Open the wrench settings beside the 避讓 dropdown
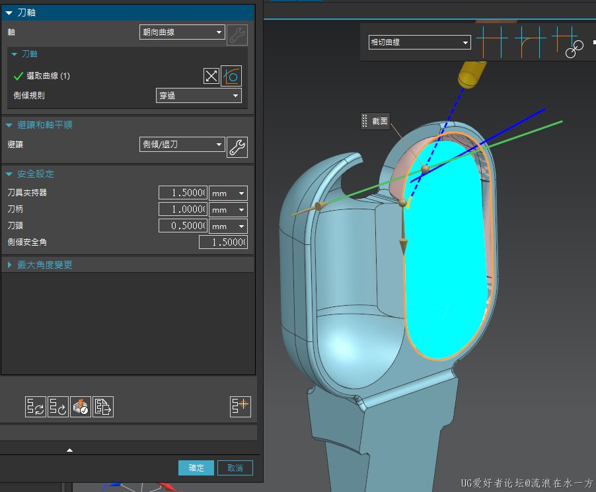 point(237,147)
